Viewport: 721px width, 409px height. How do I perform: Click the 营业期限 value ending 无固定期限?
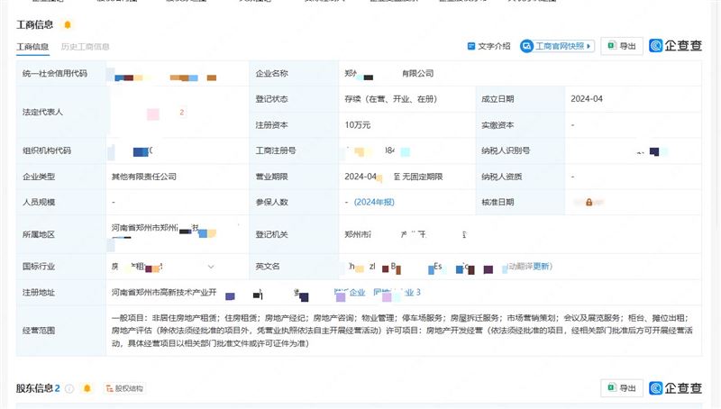(394, 177)
